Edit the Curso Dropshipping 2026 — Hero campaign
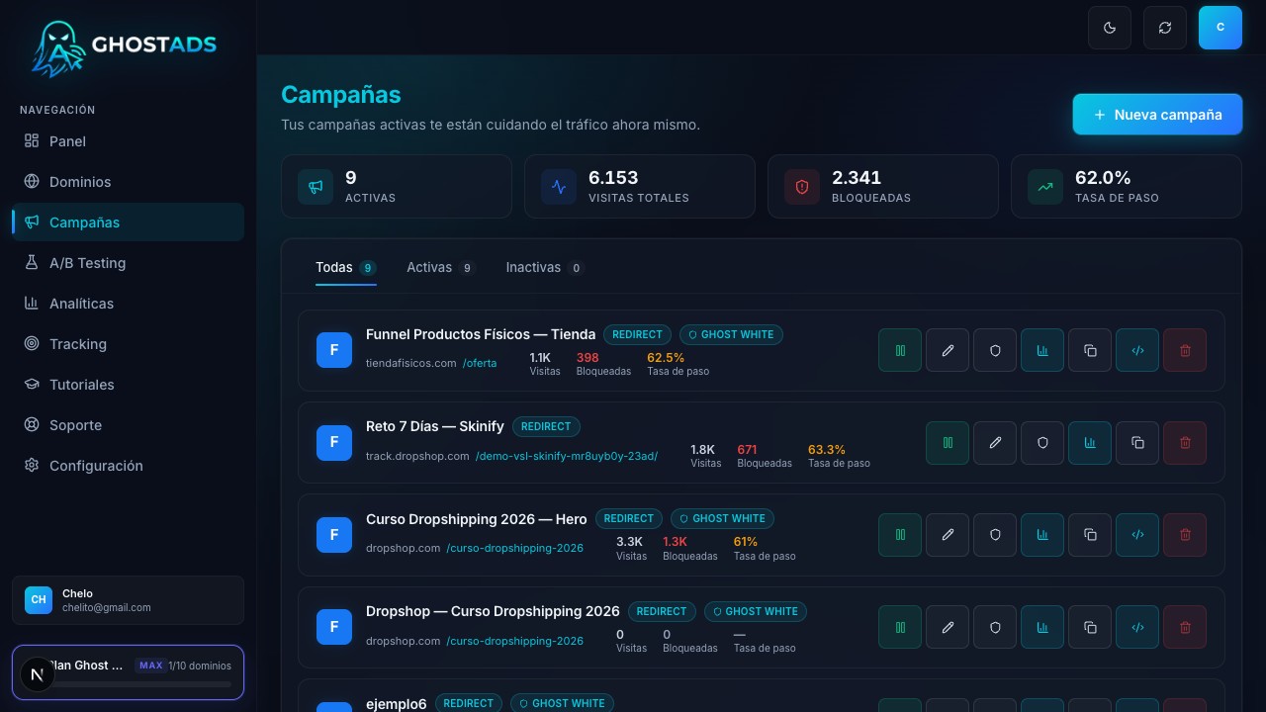This screenshot has width=1266, height=712. click(948, 535)
